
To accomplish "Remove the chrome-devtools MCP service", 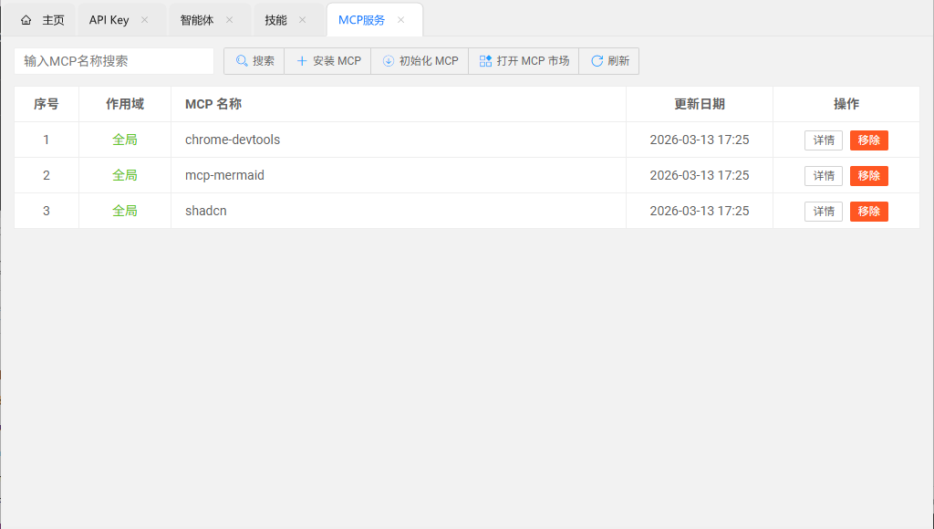I will [x=868, y=140].
